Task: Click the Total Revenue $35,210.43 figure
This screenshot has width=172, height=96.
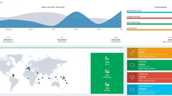Action: (8, 40)
